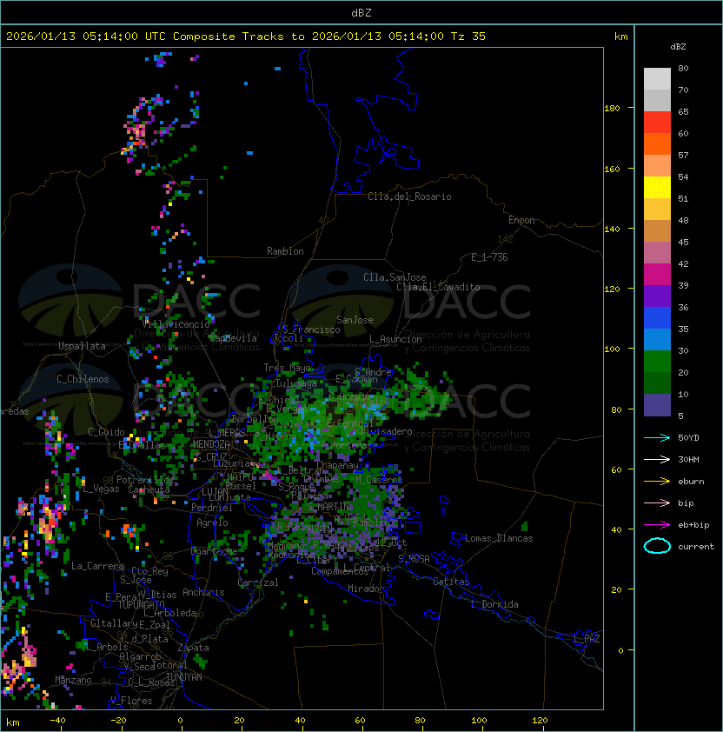
Task: Click the cyan 50YD arrow in the legend
Action: [657, 438]
